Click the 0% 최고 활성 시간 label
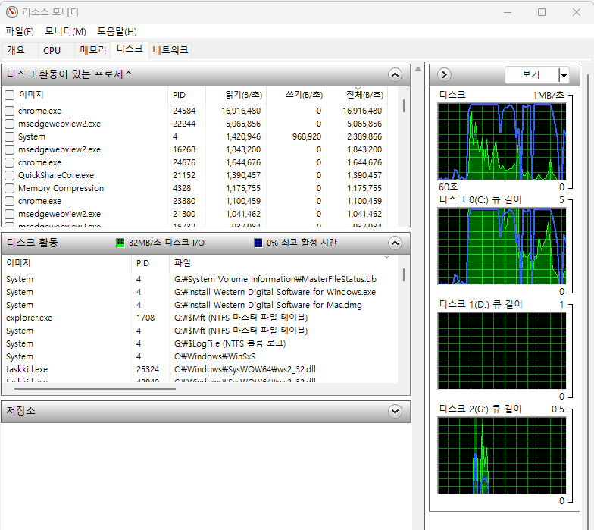The width and height of the screenshot is (594, 530). tap(302, 243)
